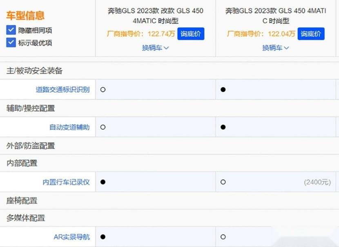Click filled dot in 道路交通标识识别 row

pos(223,89)
